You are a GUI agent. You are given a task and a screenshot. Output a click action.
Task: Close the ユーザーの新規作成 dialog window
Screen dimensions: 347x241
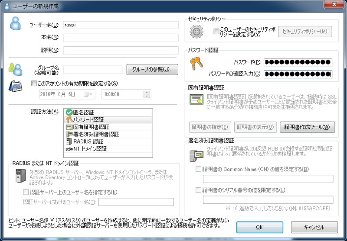334,4
